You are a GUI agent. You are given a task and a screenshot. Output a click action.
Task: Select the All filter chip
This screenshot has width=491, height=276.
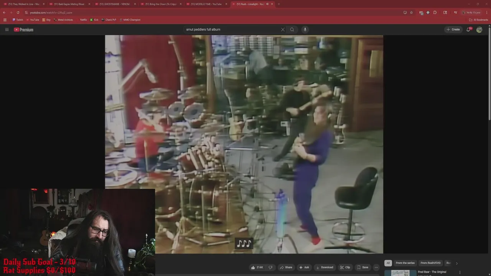click(x=388, y=263)
